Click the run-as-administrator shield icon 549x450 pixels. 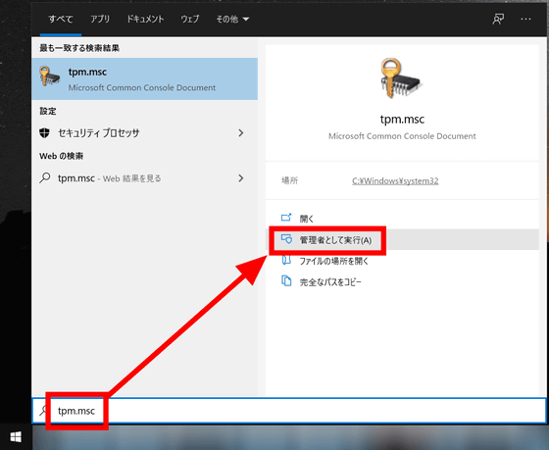pyautogui.click(x=286, y=239)
